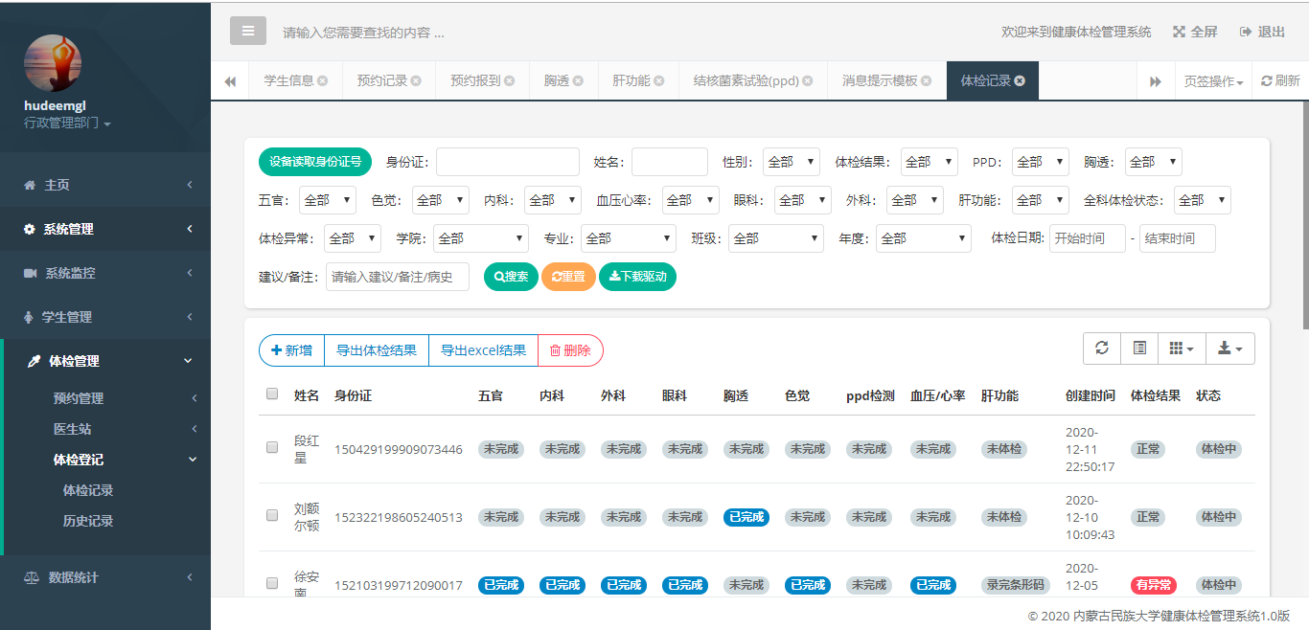Click the 刷新 refresh tab button
This screenshot has width=1309, height=630.
pos(1280,81)
